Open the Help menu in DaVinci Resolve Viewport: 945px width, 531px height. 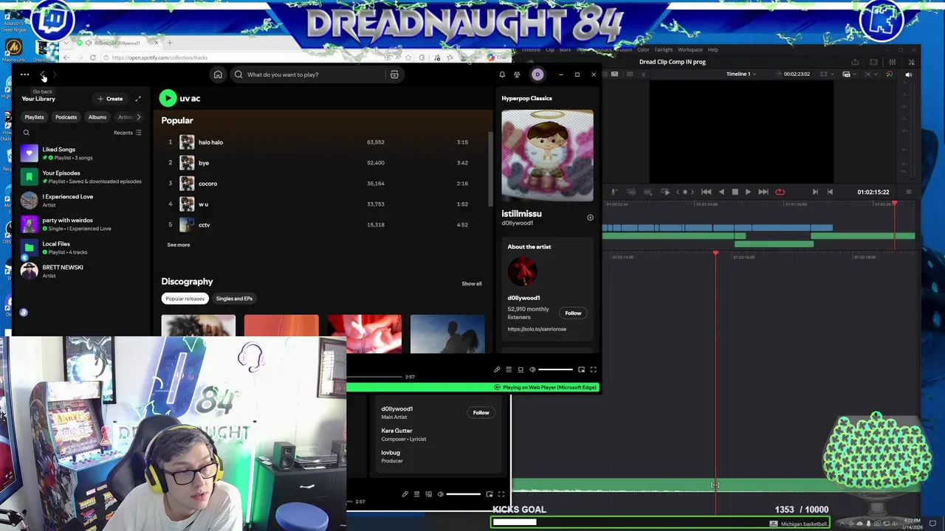tap(713, 49)
